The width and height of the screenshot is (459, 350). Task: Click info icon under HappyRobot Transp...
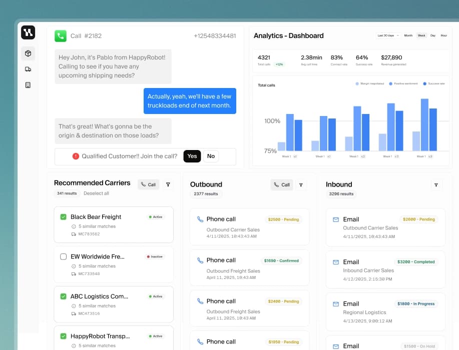(x=74, y=346)
